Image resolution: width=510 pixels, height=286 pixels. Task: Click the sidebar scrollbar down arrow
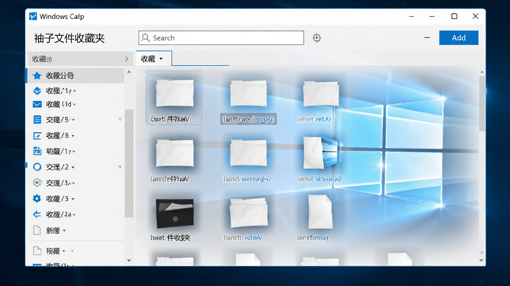pos(129,260)
